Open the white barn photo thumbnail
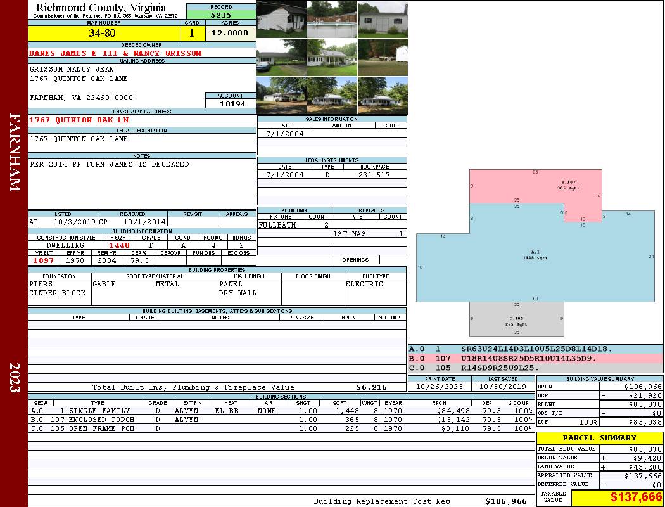Image resolution: width=665 pixels, height=507 pixels. click(x=282, y=19)
